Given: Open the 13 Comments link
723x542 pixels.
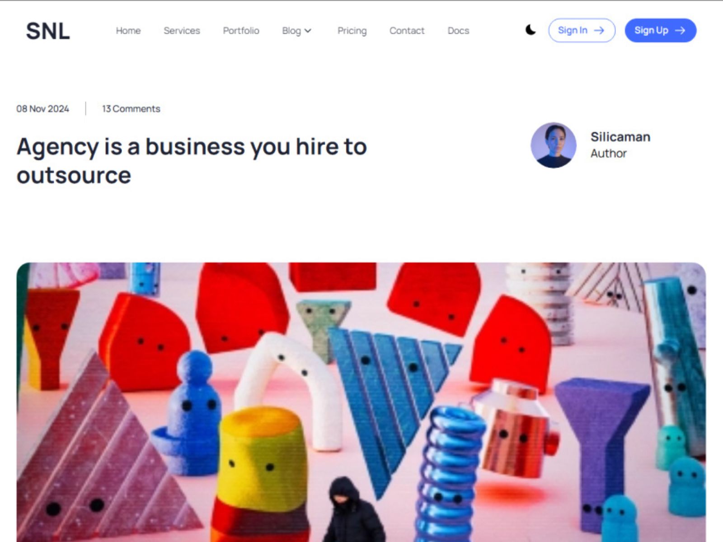Looking at the screenshot, I should point(131,109).
